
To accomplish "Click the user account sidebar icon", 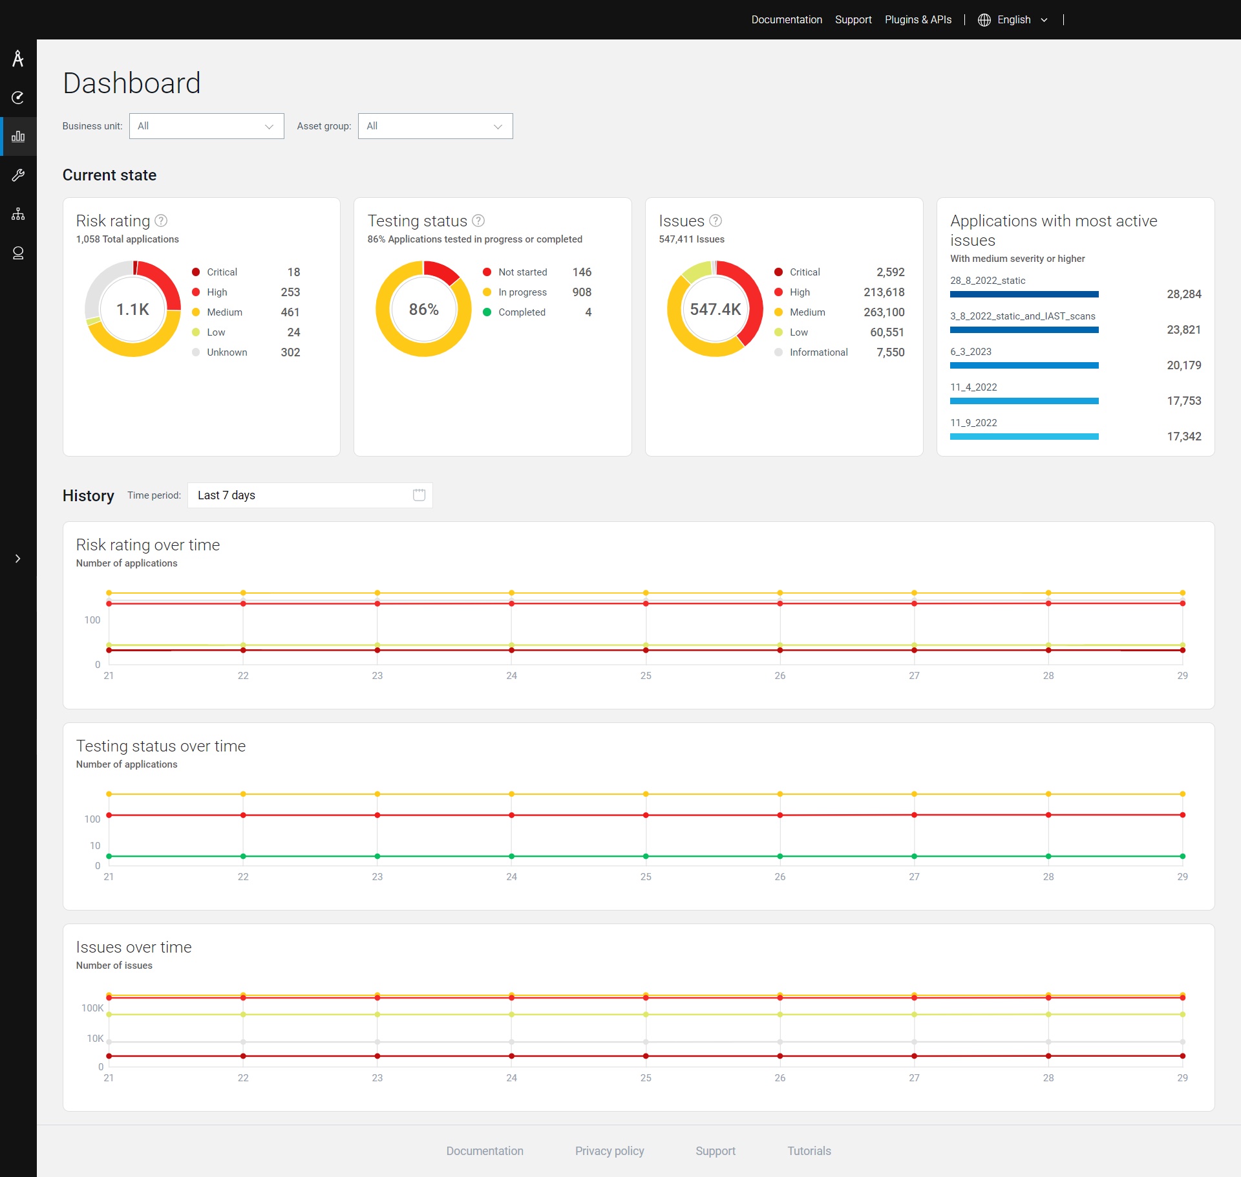I will [x=18, y=253].
